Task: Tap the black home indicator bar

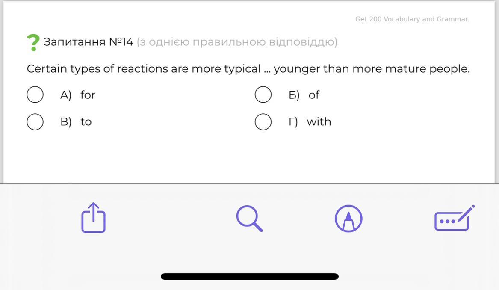Action: click(250, 277)
